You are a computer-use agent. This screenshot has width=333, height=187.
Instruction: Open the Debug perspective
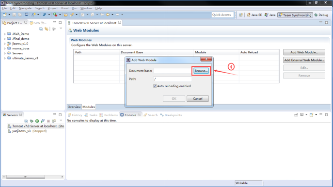[321, 15]
